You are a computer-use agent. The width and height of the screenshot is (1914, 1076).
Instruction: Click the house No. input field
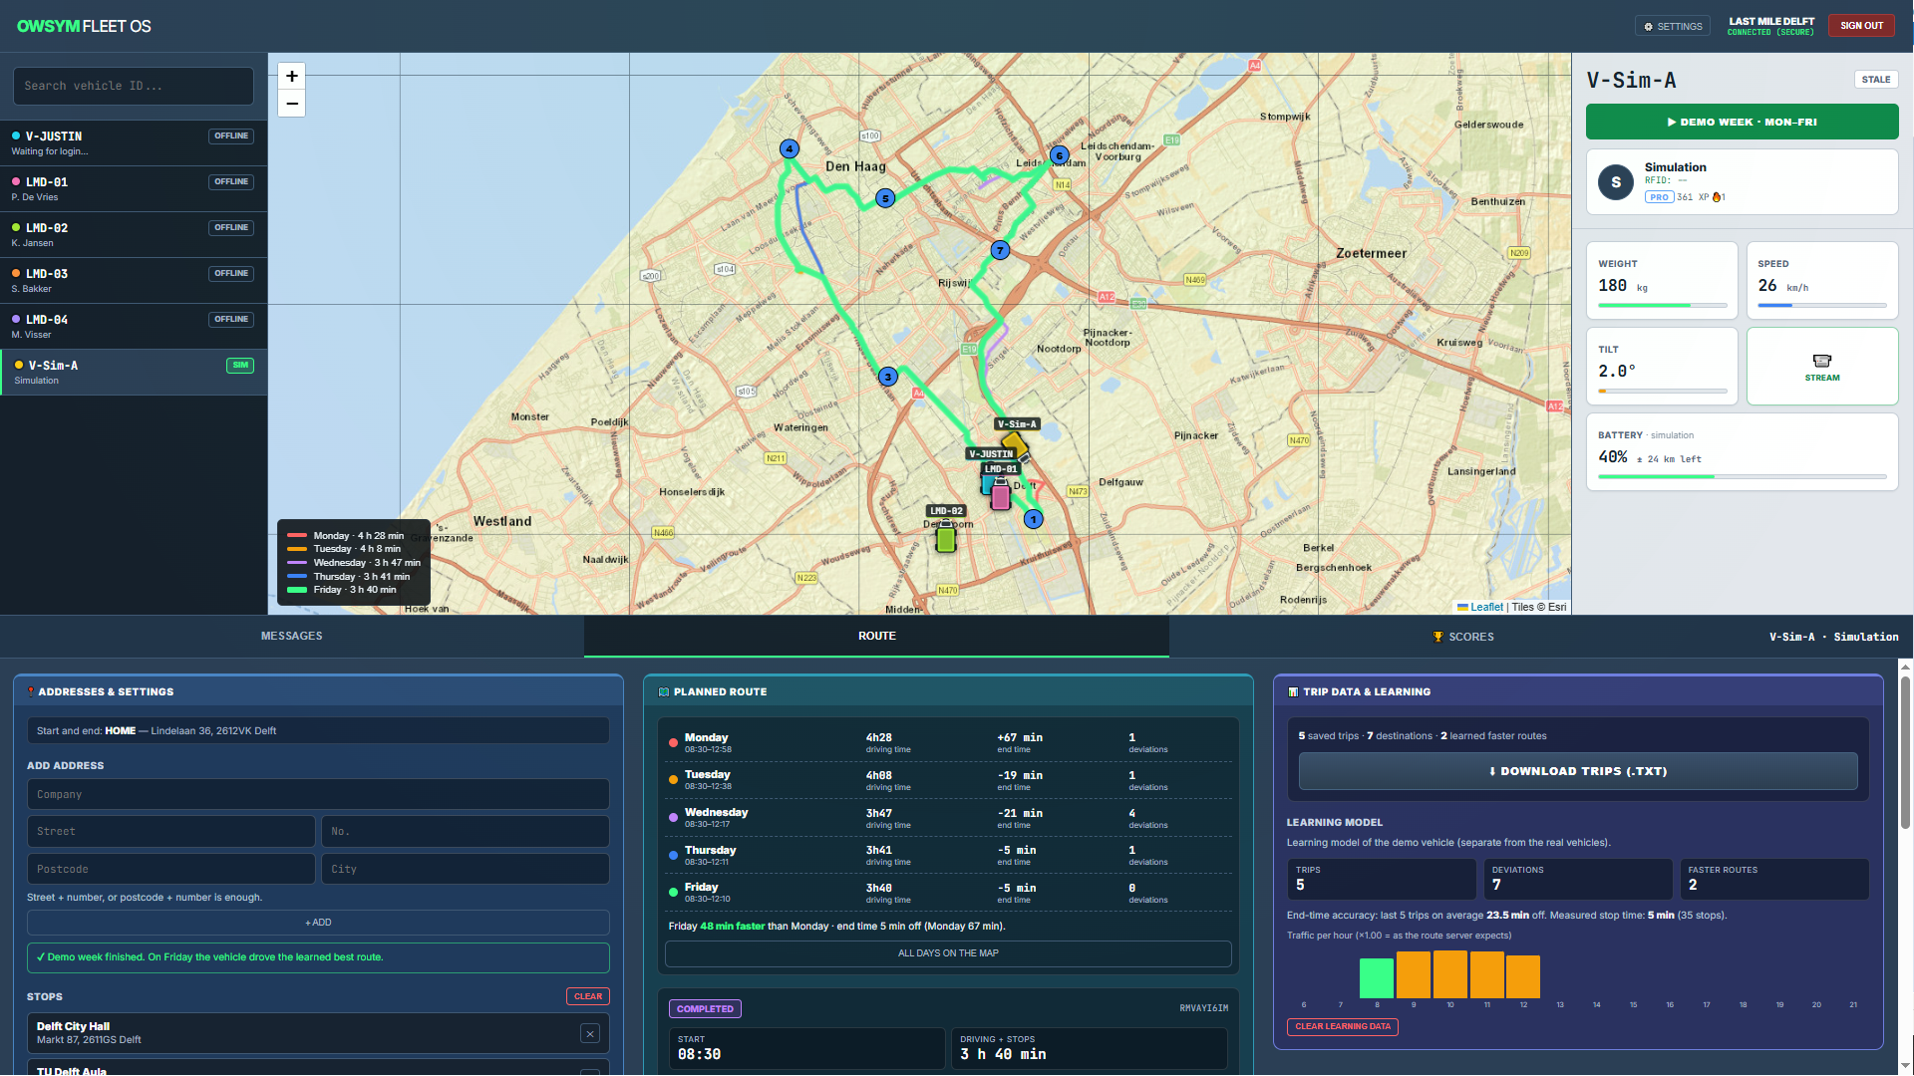(x=465, y=832)
